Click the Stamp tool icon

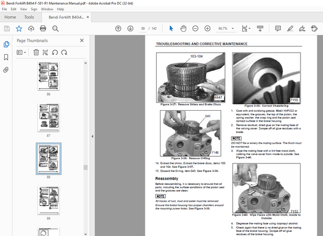(x=314, y=29)
